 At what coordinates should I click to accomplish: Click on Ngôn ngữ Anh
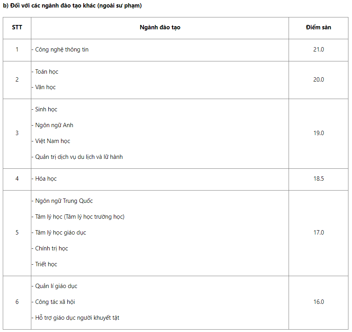(x=54, y=125)
